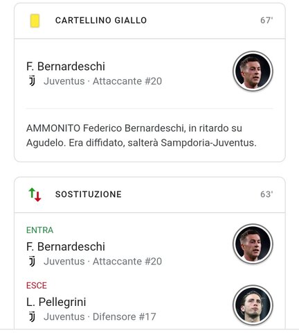This screenshot has height=333, width=299.
Task: Click the 'Juventus · Attaccante #20' subtitle in the yellow card panel
Action: click(103, 81)
